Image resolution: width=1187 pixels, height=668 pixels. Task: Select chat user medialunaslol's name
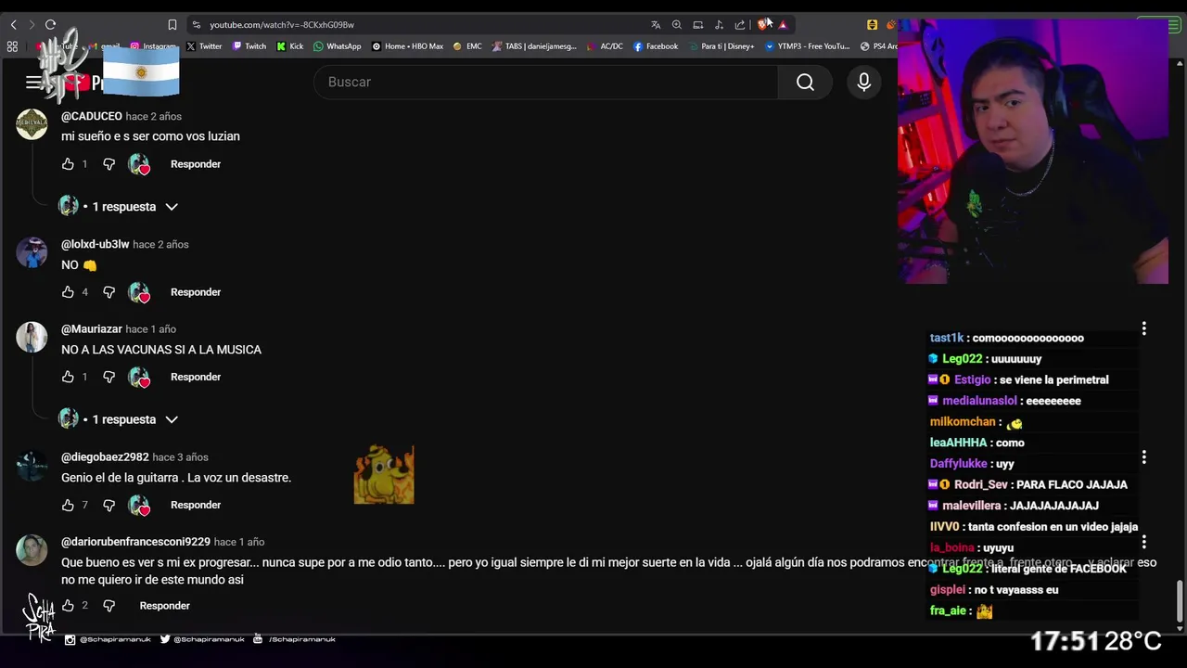979,401
